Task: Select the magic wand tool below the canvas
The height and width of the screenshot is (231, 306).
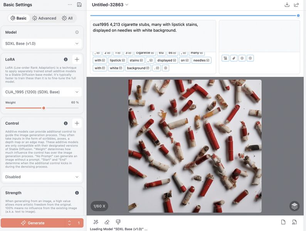Action: [x=96, y=222]
